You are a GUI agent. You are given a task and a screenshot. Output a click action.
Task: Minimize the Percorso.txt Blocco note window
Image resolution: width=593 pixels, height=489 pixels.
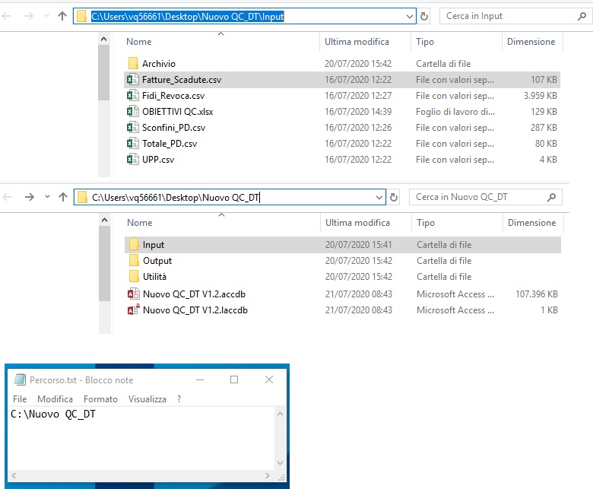click(x=200, y=379)
